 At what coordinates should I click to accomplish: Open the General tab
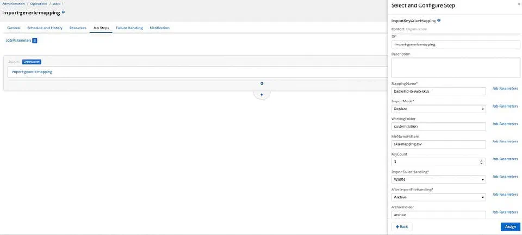(14, 28)
